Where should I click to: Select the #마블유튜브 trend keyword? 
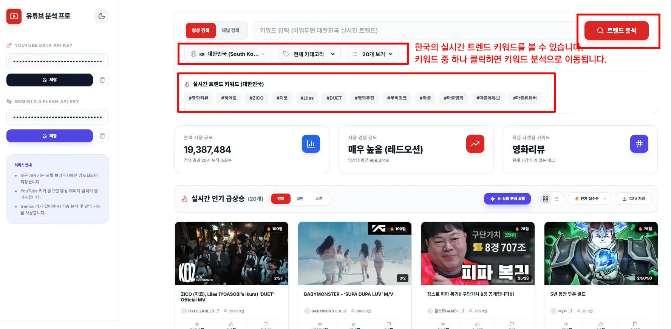488,98
